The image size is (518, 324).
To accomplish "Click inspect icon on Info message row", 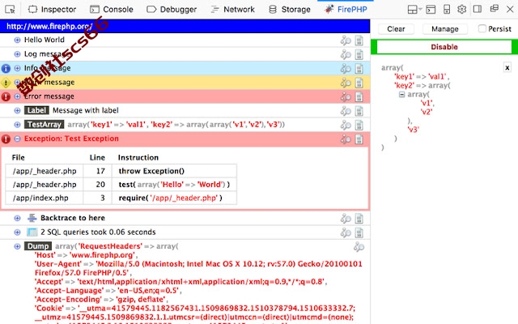I will click(346, 69).
